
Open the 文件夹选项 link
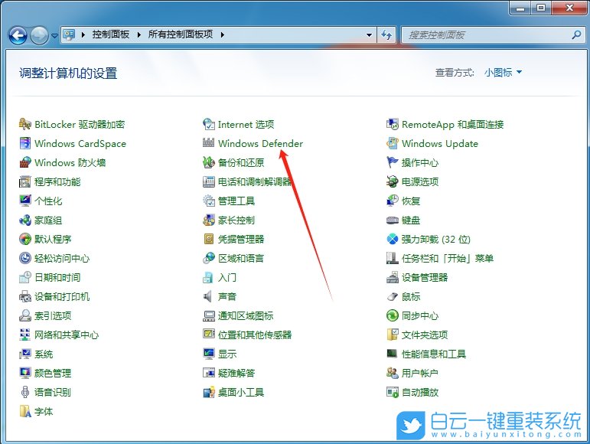(x=425, y=335)
